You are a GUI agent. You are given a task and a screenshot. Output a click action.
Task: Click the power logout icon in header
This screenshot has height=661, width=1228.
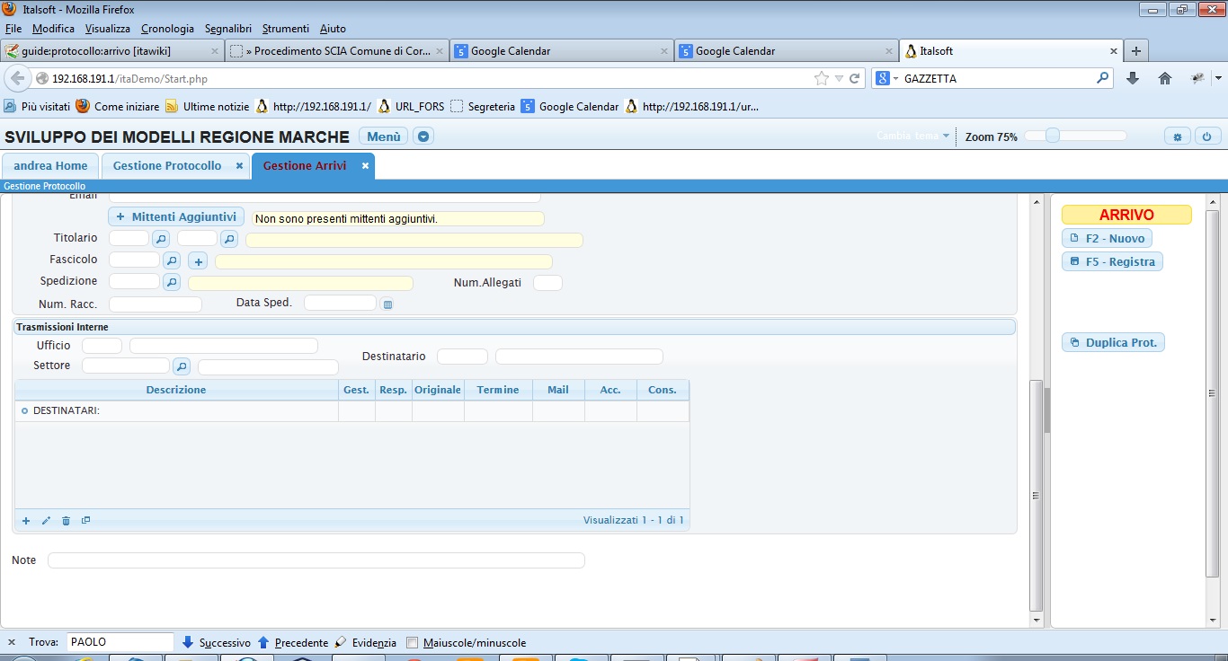(x=1206, y=137)
